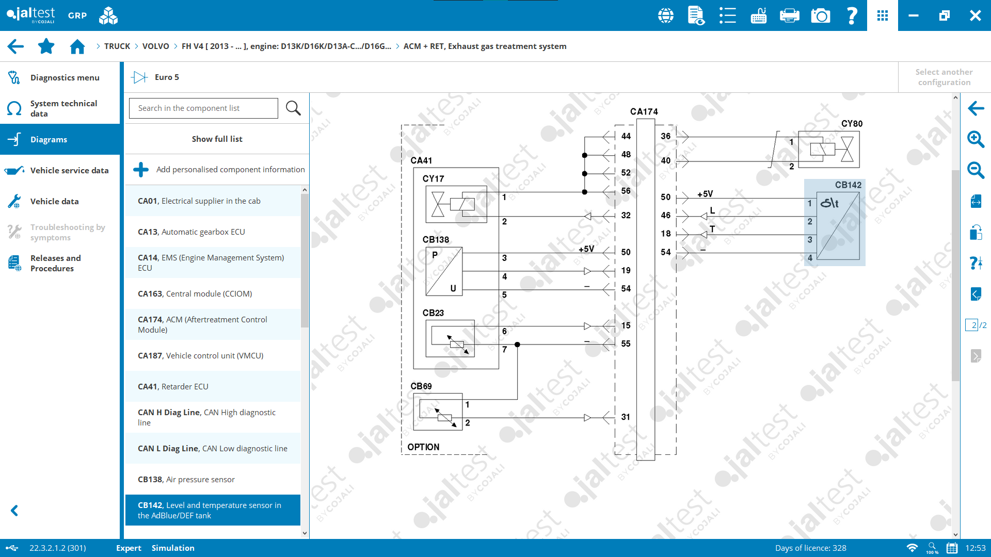Select CB142 Level and temperature sensor entry

tap(213, 510)
